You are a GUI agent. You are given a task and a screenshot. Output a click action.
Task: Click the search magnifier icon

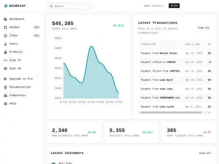[x=51, y=6]
